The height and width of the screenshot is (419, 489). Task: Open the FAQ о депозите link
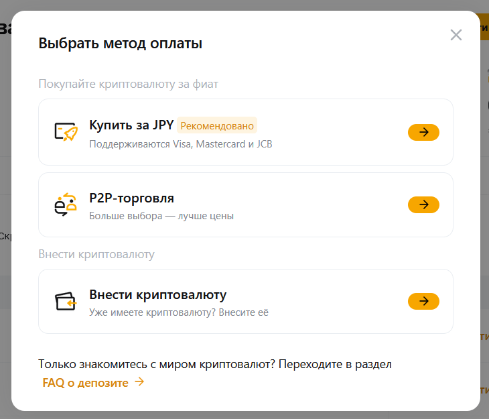86,383
